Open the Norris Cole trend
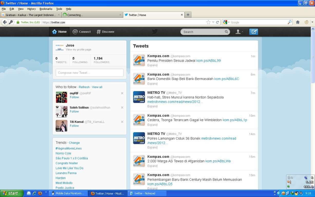 click(63, 153)
